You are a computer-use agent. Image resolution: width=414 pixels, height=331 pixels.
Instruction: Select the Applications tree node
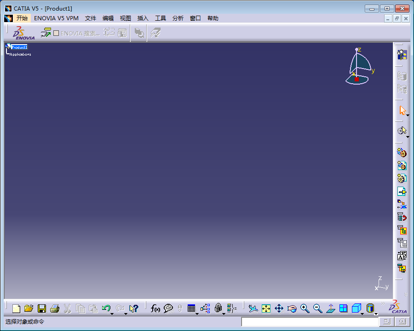[20, 54]
